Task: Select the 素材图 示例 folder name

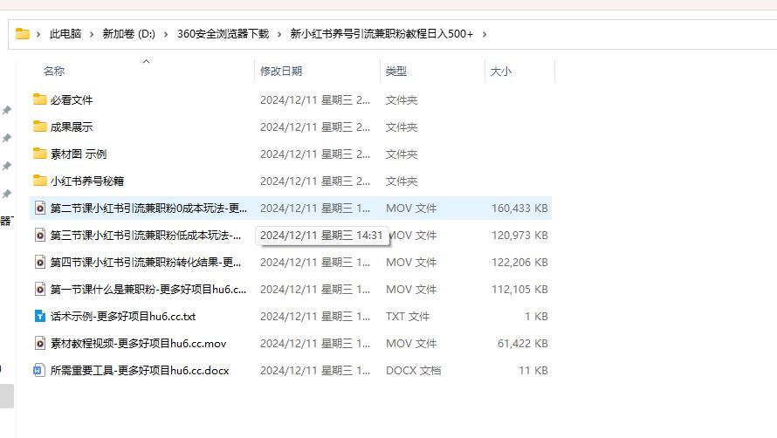Action: [79, 154]
